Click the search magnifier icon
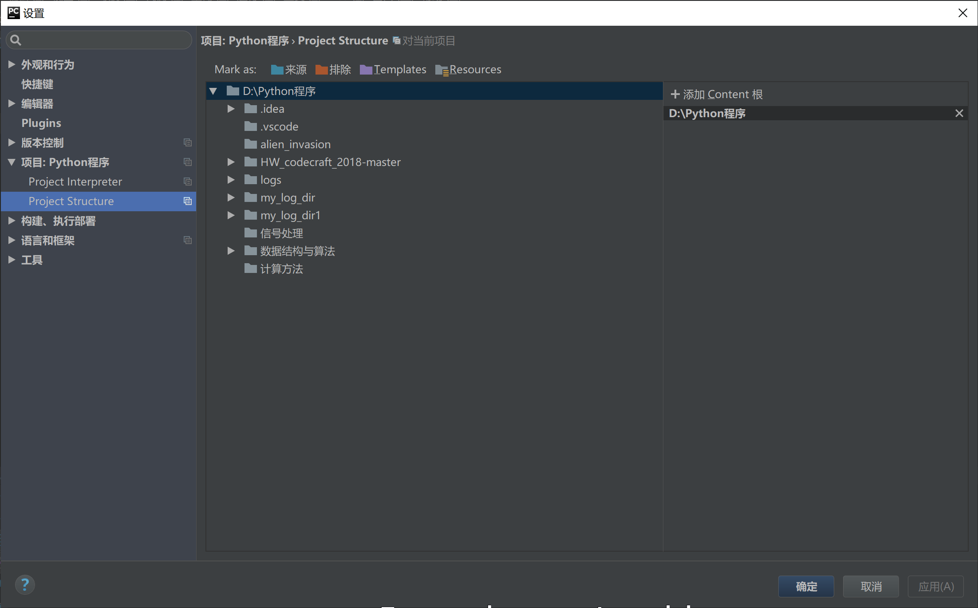Viewport: 978px width, 608px height. (16, 40)
